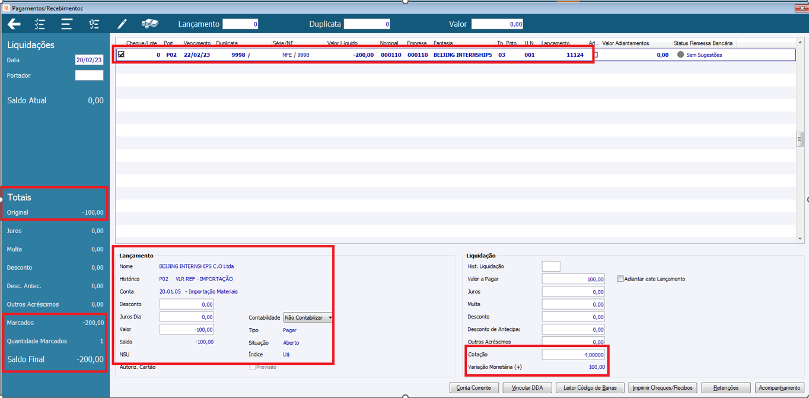The image size is (809, 398).
Task: Click the 22/02/23 vencimento cell
Action: click(196, 55)
